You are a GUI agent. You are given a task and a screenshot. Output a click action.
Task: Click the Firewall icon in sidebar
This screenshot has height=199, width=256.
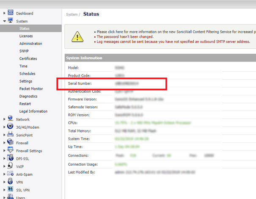tap(11, 143)
